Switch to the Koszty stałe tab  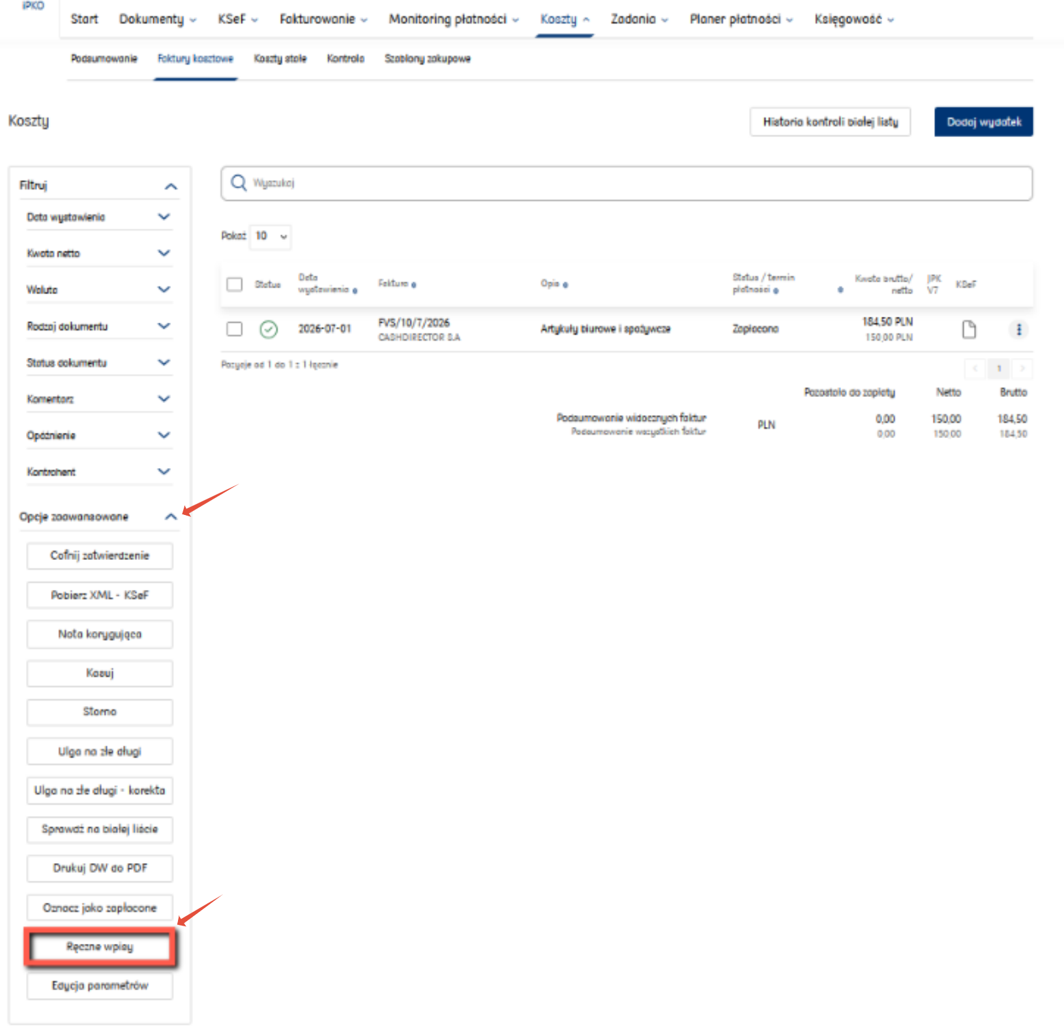[x=280, y=59]
